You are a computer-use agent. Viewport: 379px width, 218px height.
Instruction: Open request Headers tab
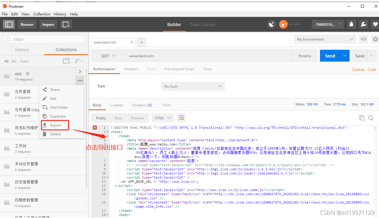click(131, 69)
